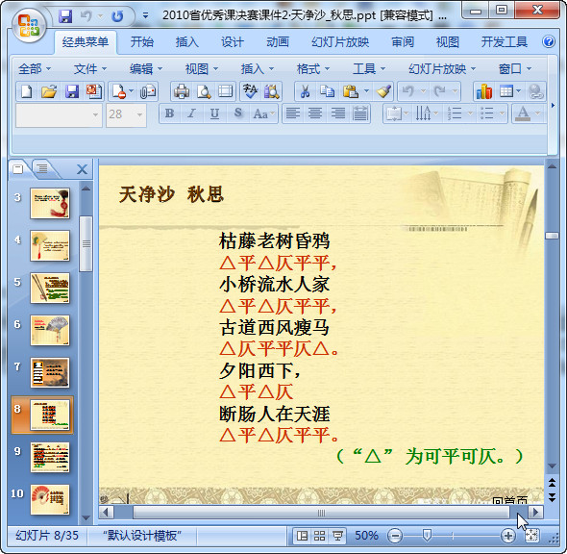Close the slides pane with X
This screenshot has height=554, width=567.
(82, 169)
